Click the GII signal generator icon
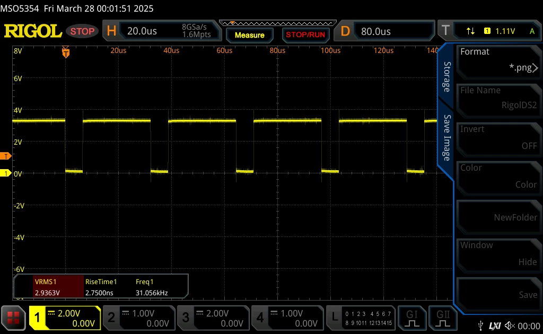 click(x=443, y=318)
